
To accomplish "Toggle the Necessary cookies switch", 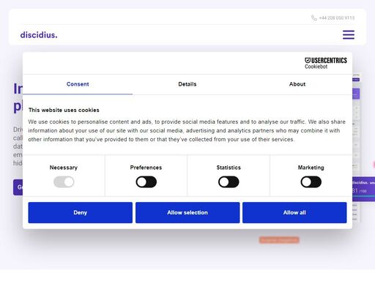I will (x=64, y=182).
